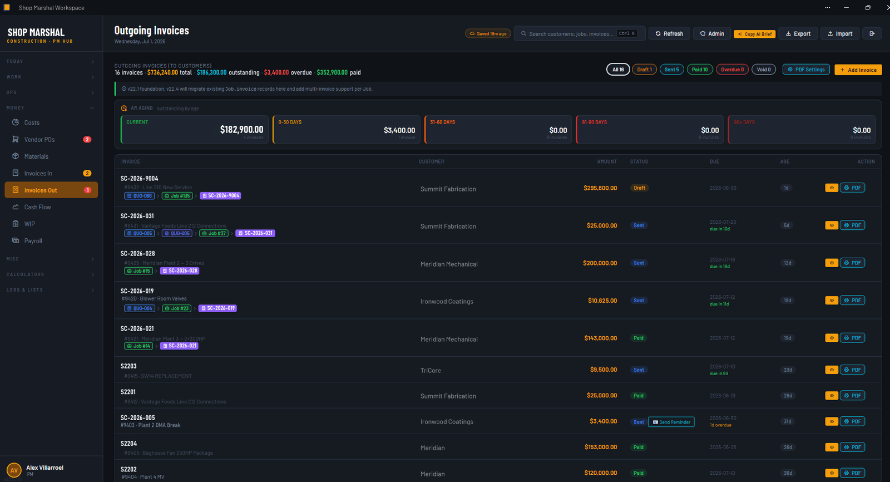Screen dimensions: 890x482
Task: Go to Materials in the sidebar
Action: [51, 156]
